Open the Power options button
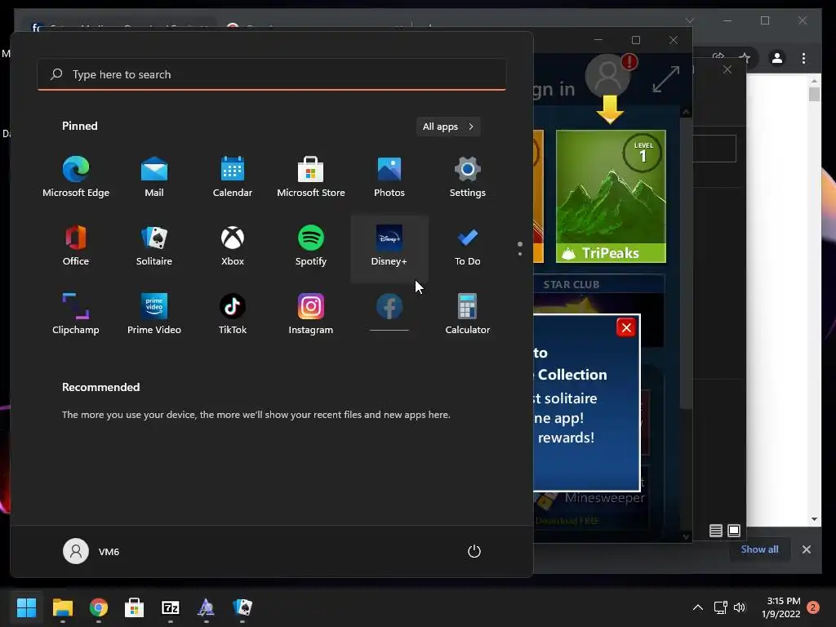This screenshot has width=836, height=627. click(474, 551)
